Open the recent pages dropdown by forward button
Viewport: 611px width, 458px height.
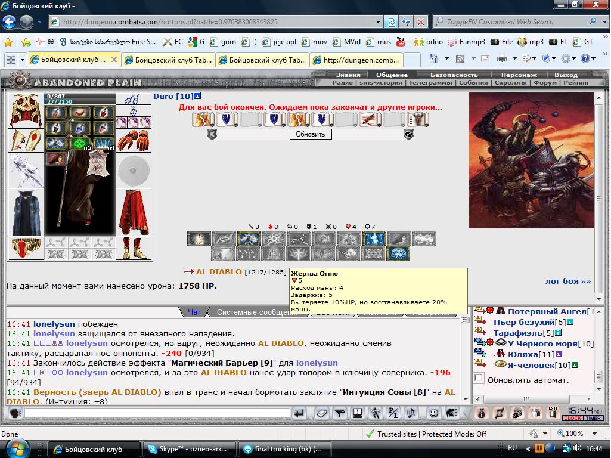pyautogui.click(x=40, y=22)
